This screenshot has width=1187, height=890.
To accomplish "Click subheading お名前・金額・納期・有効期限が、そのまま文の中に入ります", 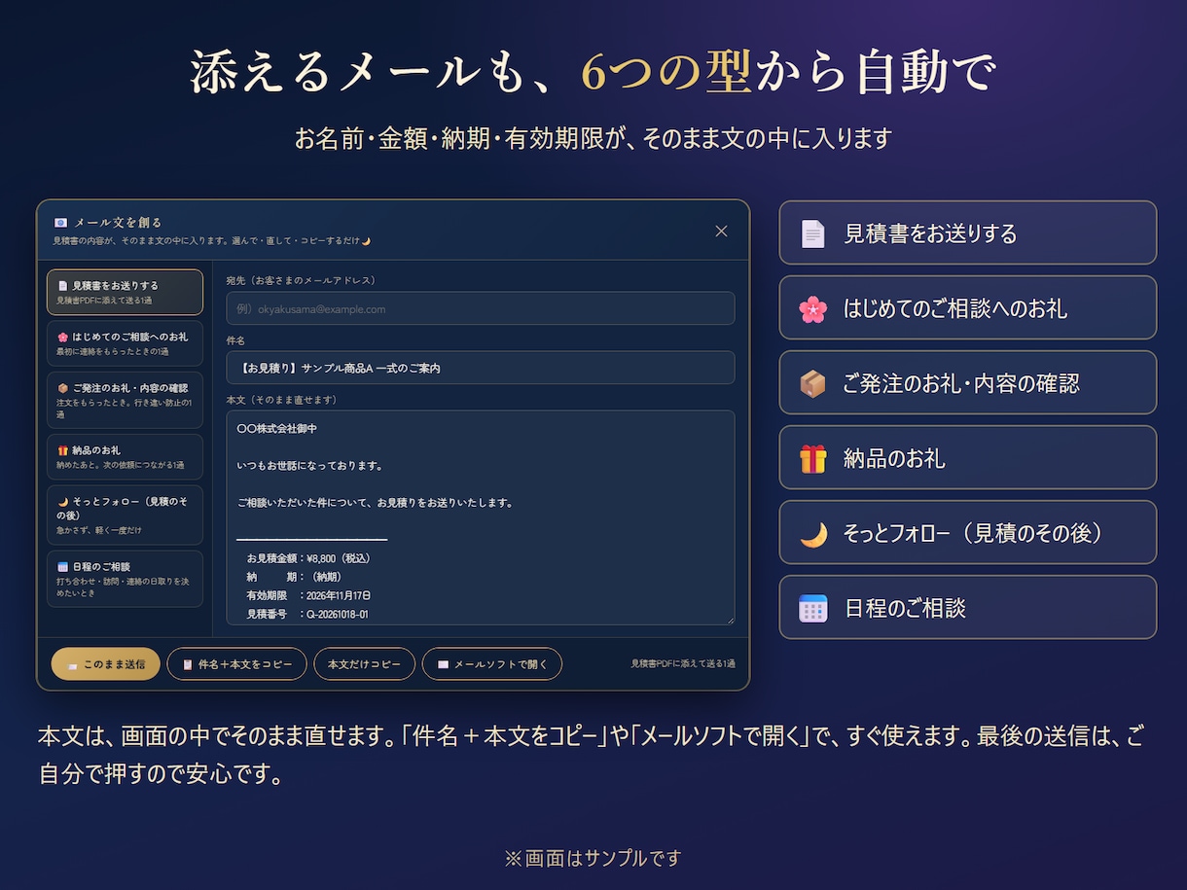I will 593,139.
